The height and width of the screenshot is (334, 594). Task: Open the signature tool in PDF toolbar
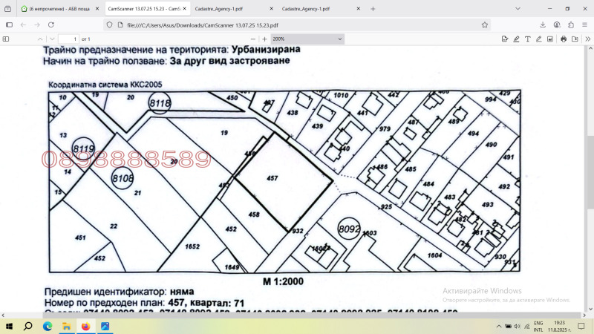tap(505, 39)
